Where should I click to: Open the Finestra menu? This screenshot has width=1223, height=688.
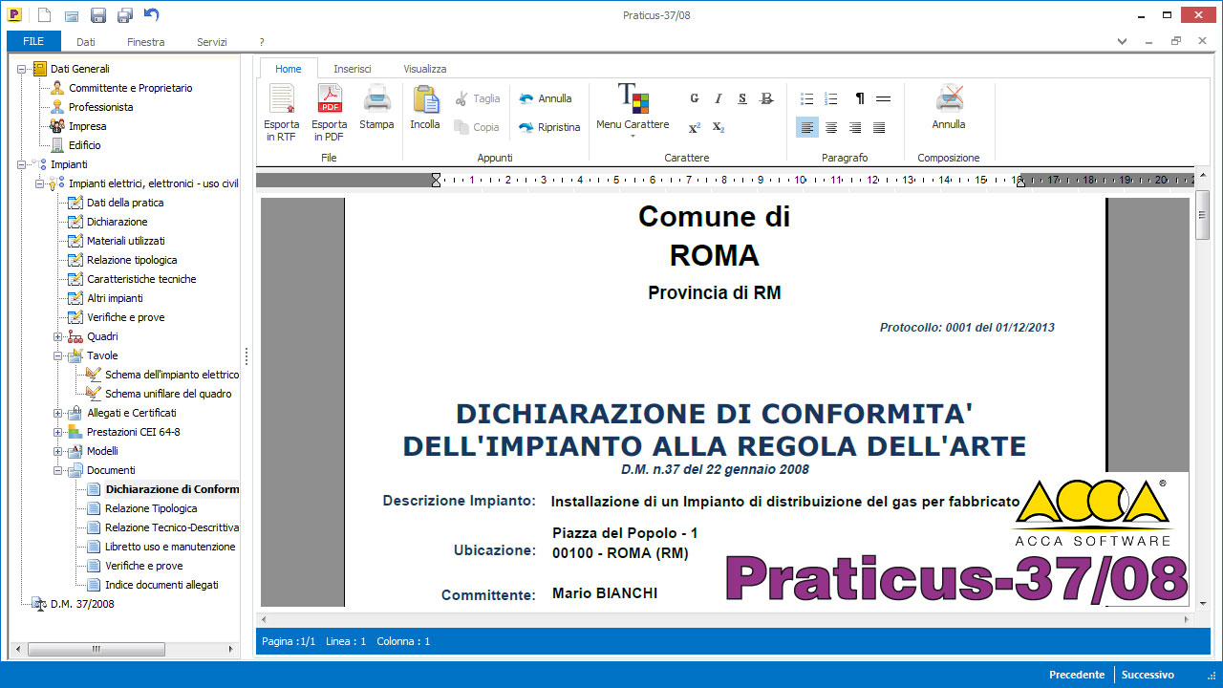[x=145, y=42]
